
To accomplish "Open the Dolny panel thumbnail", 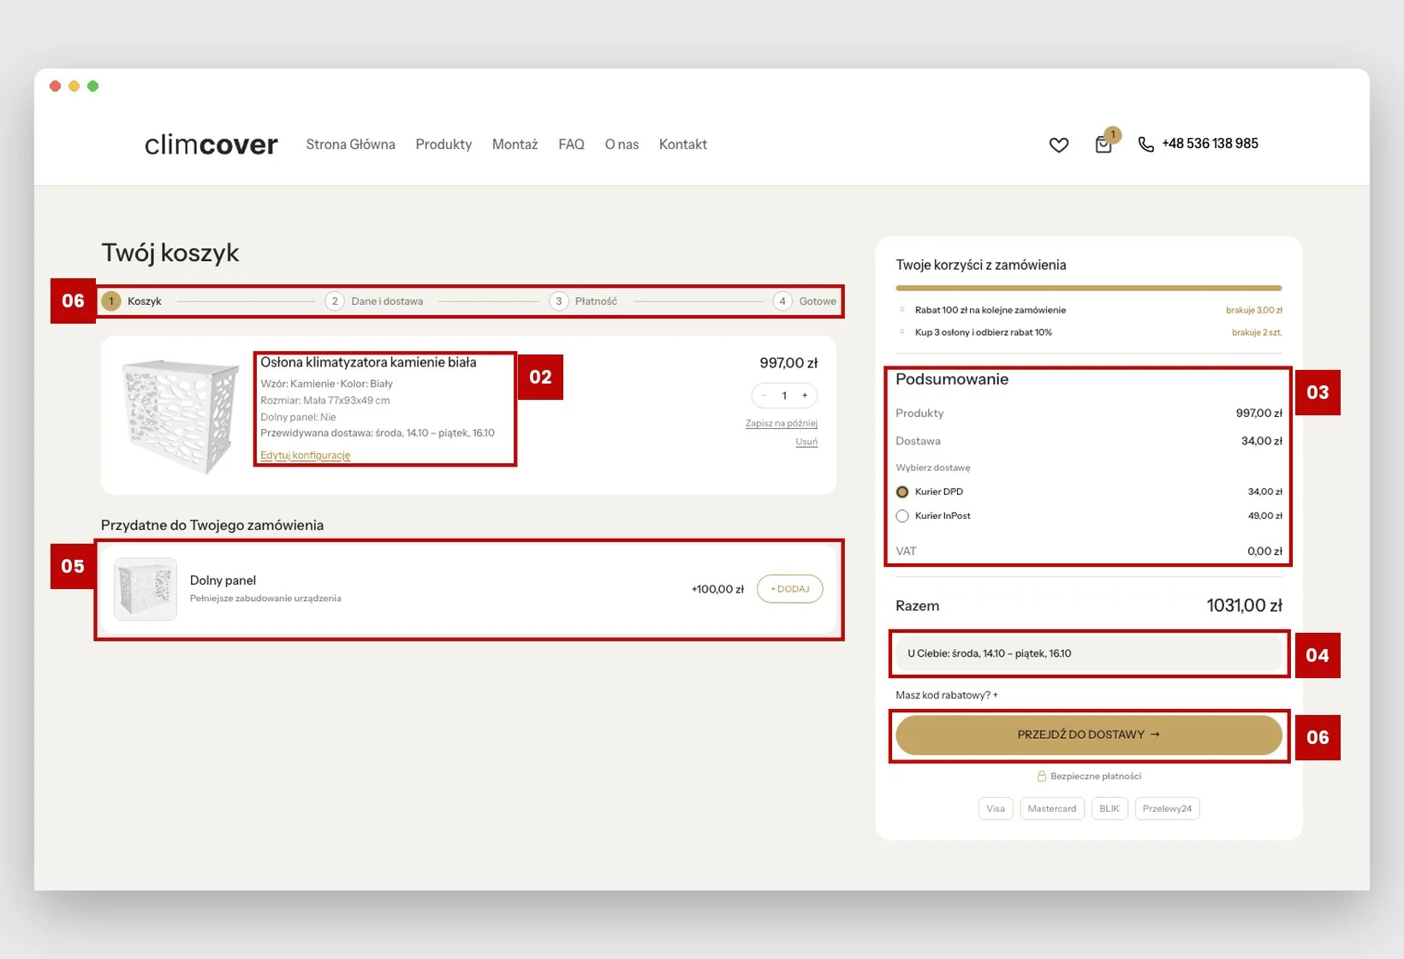I will point(146,589).
